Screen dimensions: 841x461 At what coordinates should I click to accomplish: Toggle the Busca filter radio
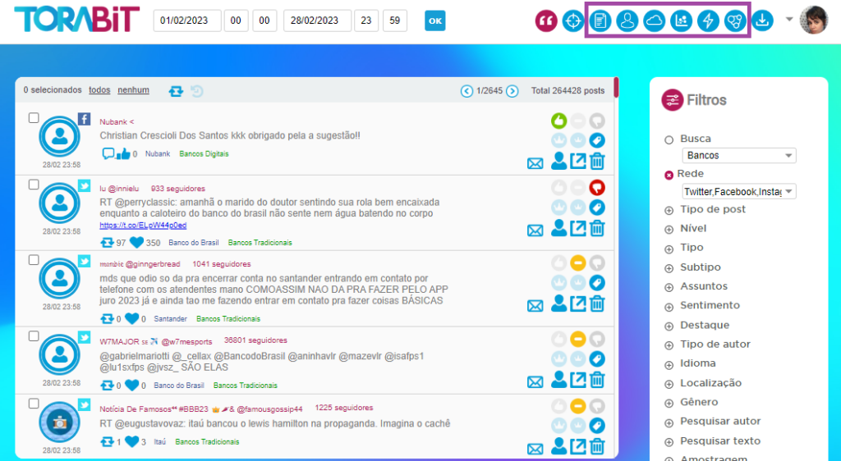(x=669, y=139)
